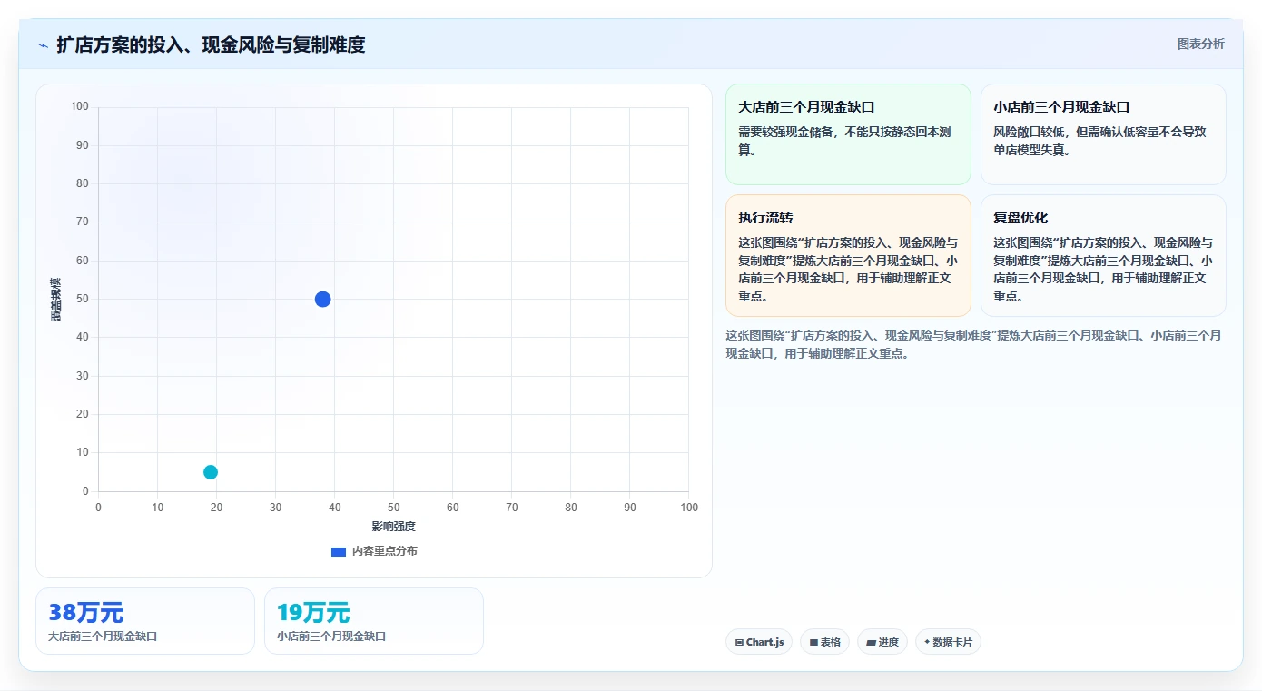Click the 影响强度 x-axis label
1262x691 pixels.
point(393,527)
